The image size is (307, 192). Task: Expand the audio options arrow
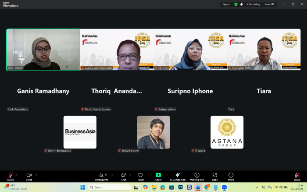point(17,174)
